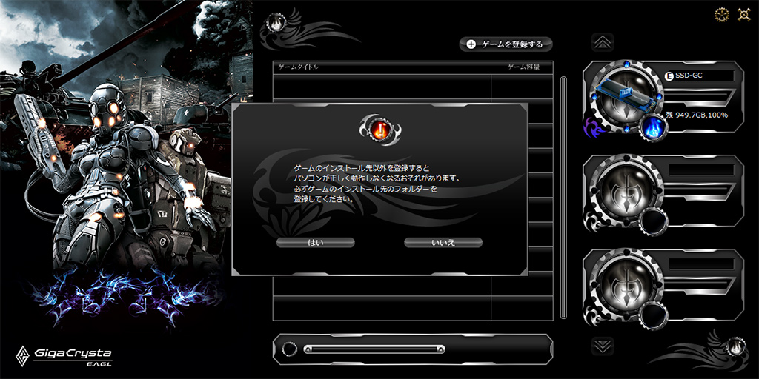This screenshot has height=379, width=759.
Task: Click the ゲームタイトル column header
Action: 298,67
